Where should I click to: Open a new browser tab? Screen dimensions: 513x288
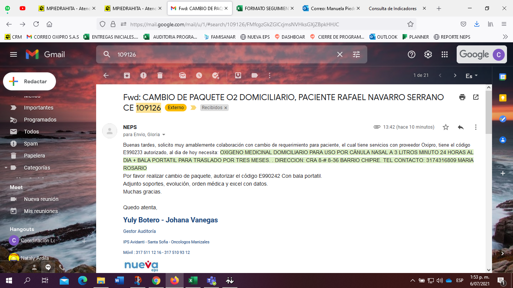coord(439,8)
